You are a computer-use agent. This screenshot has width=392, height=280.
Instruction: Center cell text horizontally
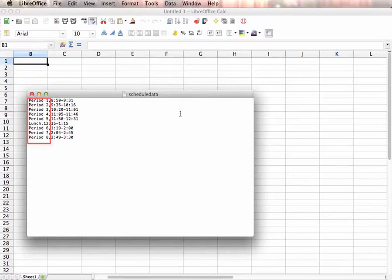tap(139, 33)
